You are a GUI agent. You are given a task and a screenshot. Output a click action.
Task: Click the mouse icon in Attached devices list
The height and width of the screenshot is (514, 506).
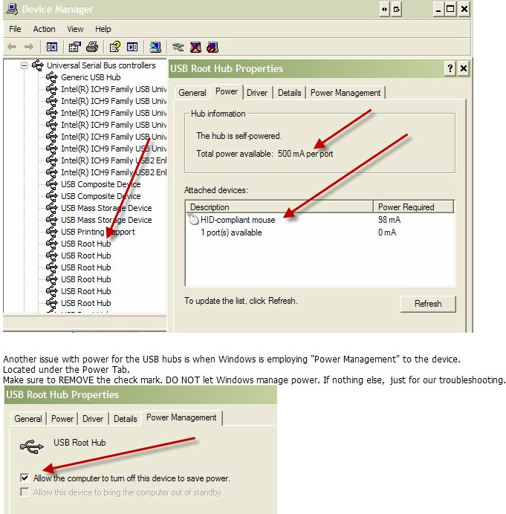point(193,220)
